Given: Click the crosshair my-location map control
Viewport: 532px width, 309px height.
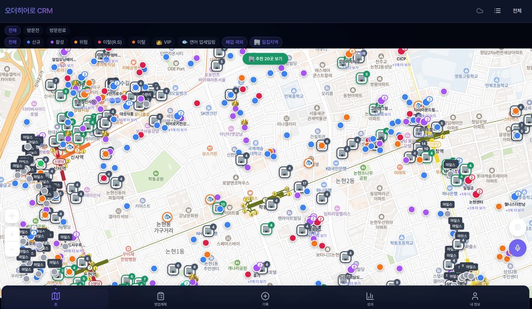Looking at the screenshot, I should pyautogui.click(x=12, y=216).
